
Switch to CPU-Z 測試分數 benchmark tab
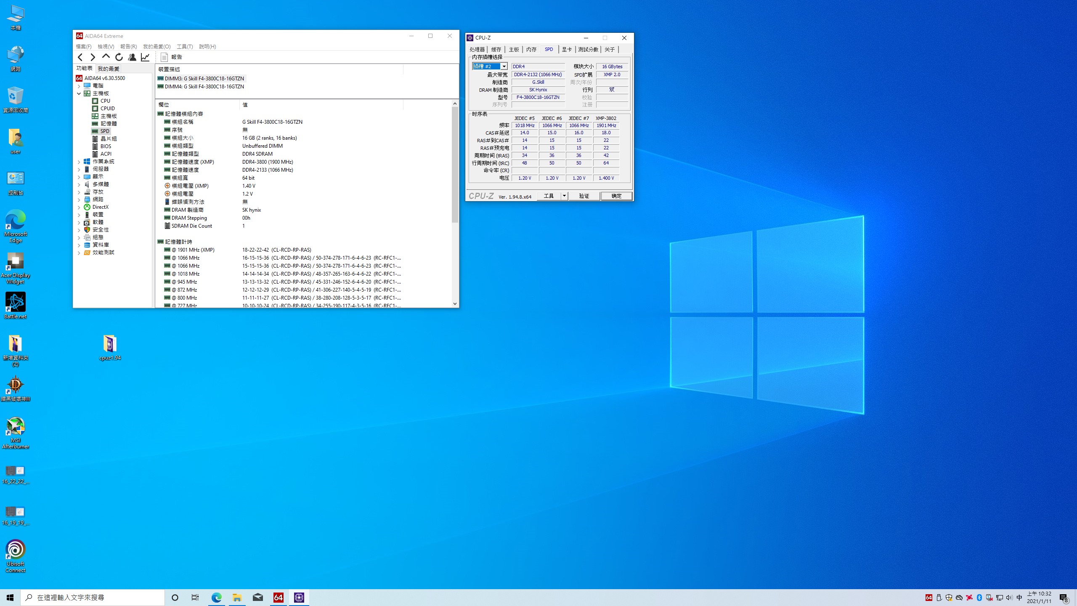(588, 50)
